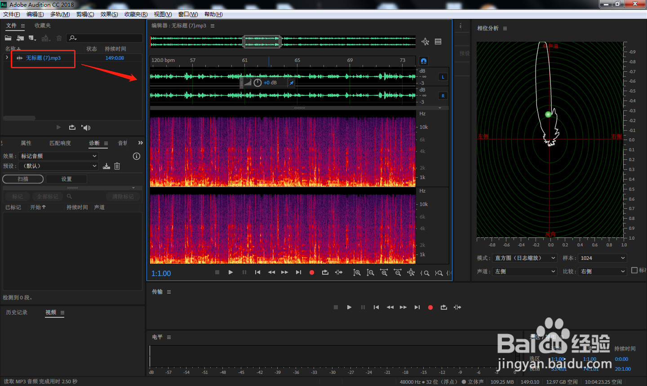Click the editor Stop button

pos(217,272)
